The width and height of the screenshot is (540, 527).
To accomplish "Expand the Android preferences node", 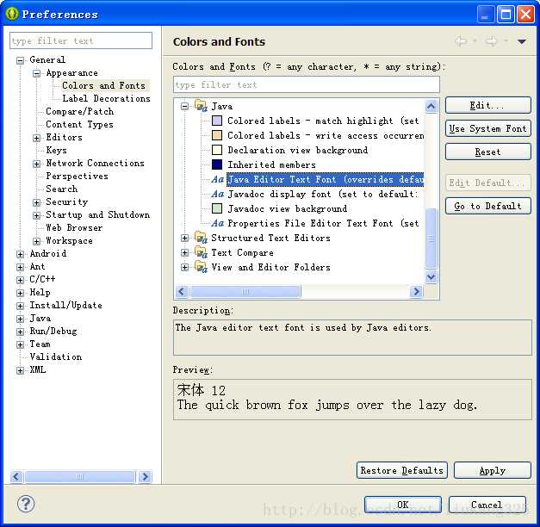I will (21, 254).
